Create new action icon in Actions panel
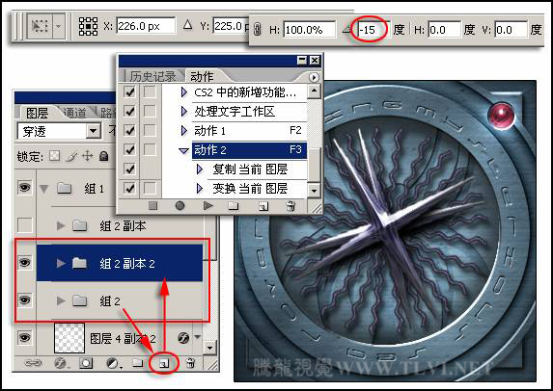This screenshot has height=391, width=553. pyautogui.click(x=263, y=206)
